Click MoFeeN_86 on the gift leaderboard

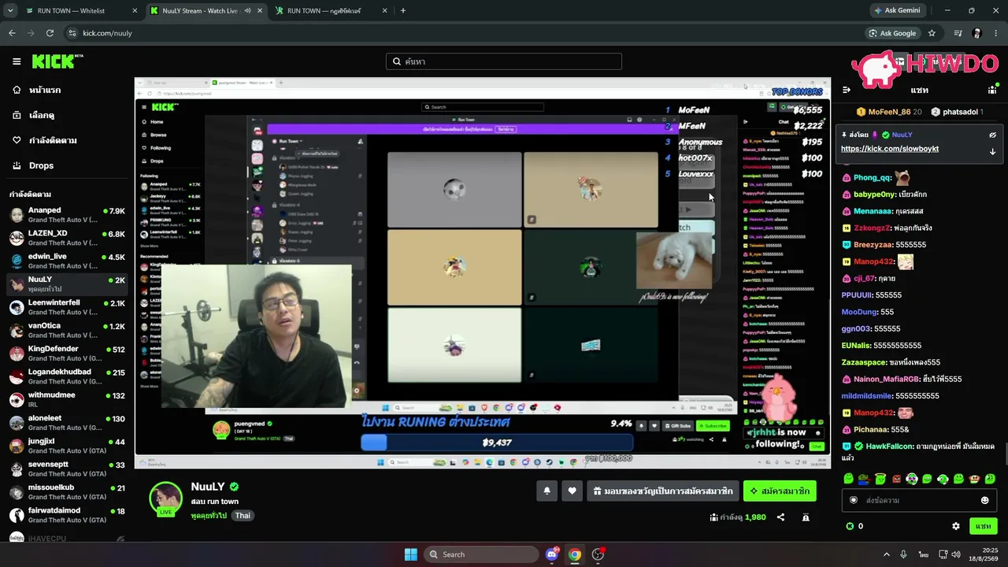(889, 112)
